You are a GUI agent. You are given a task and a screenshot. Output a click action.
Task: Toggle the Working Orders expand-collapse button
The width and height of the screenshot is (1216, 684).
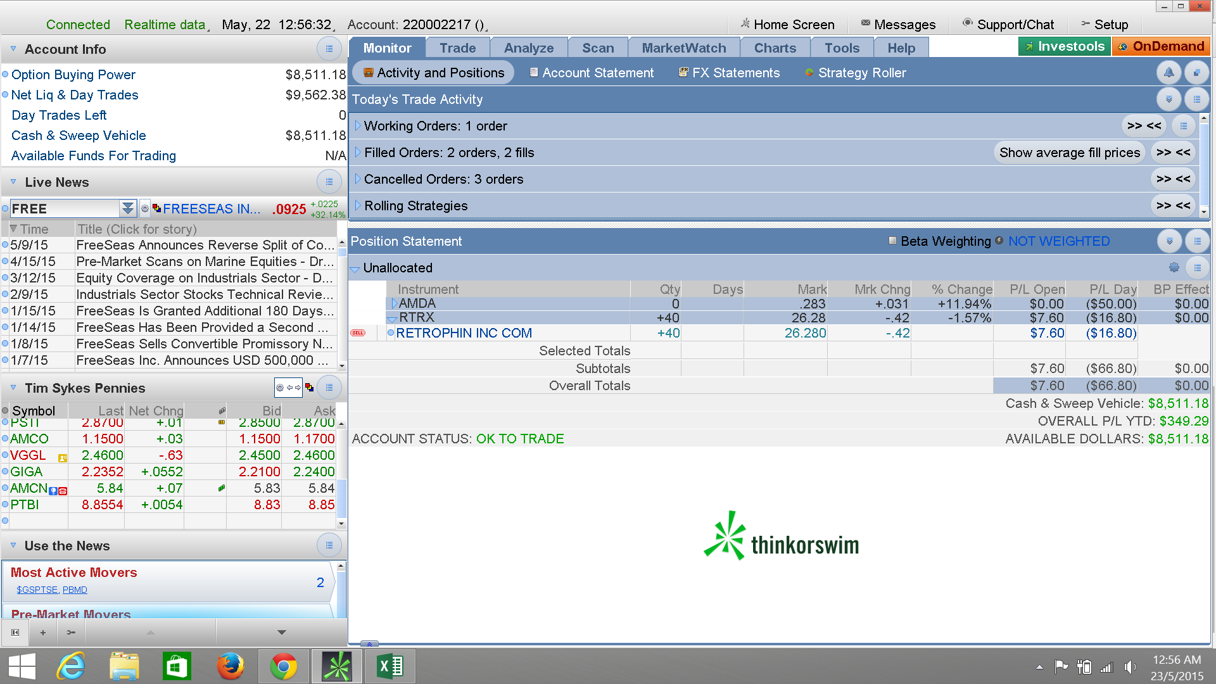[1144, 126]
